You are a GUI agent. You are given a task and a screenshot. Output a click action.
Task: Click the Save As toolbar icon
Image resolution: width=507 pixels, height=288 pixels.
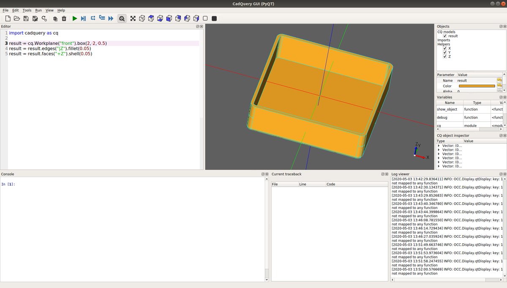click(35, 19)
